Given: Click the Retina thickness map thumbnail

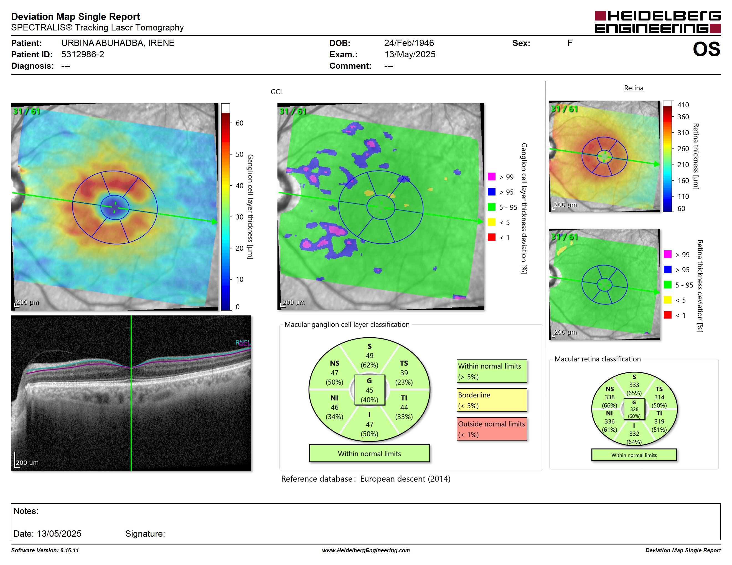Looking at the screenshot, I should (604, 156).
